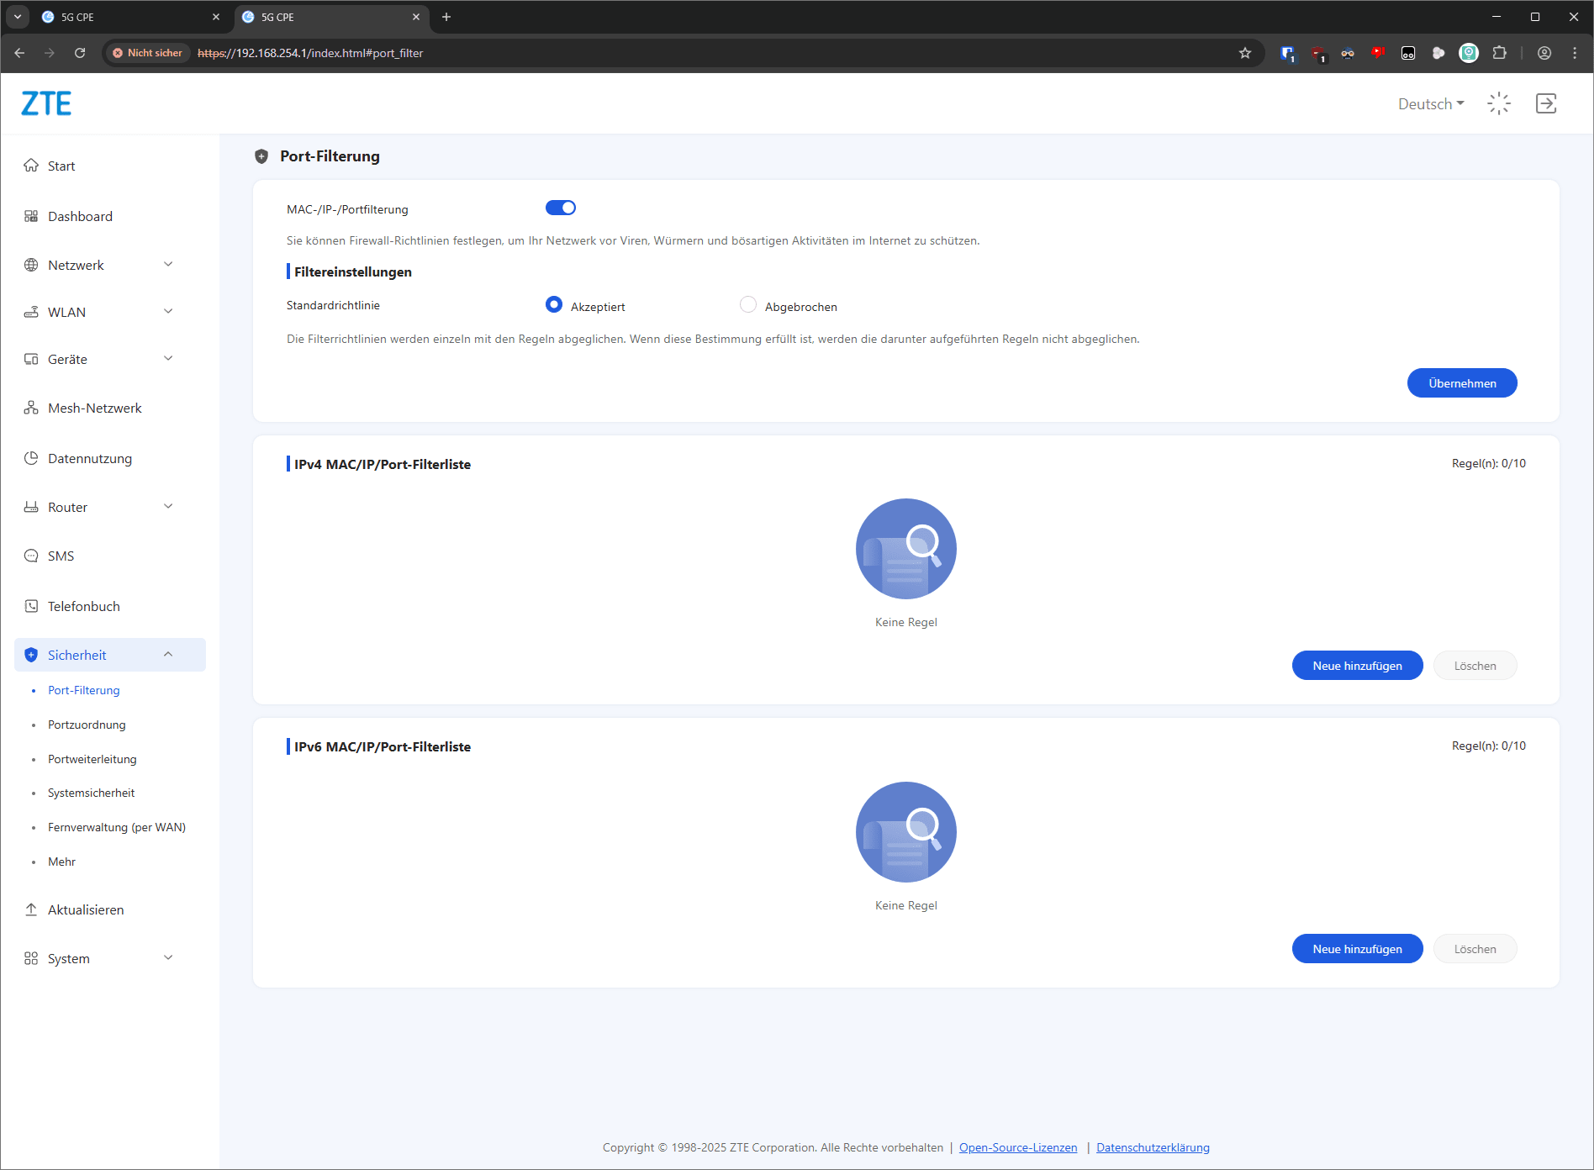
Task: Click the logout icon in header
Action: (x=1546, y=103)
